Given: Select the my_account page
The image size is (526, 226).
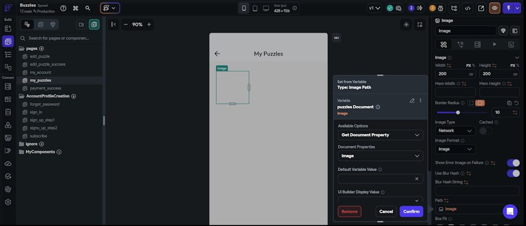Looking at the screenshot, I should pyautogui.click(x=41, y=72).
